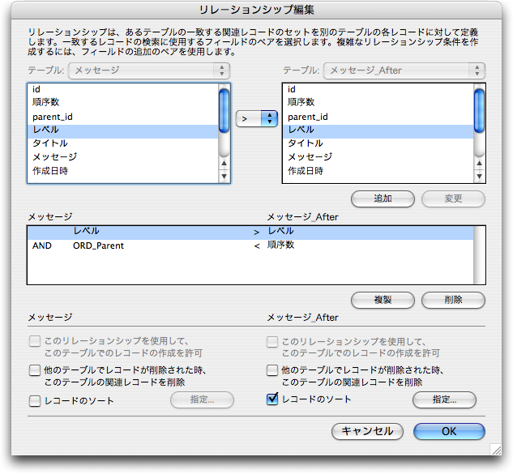Click the window resize grip corner
This screenshot has height=474, width=513.
pos(495,447)
